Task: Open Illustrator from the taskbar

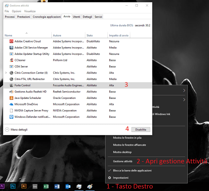Action: [24, 186]
